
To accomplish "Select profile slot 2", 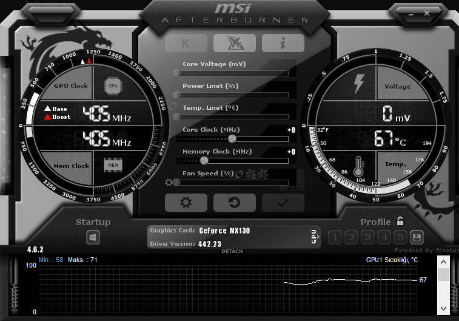I will [352, 237].
